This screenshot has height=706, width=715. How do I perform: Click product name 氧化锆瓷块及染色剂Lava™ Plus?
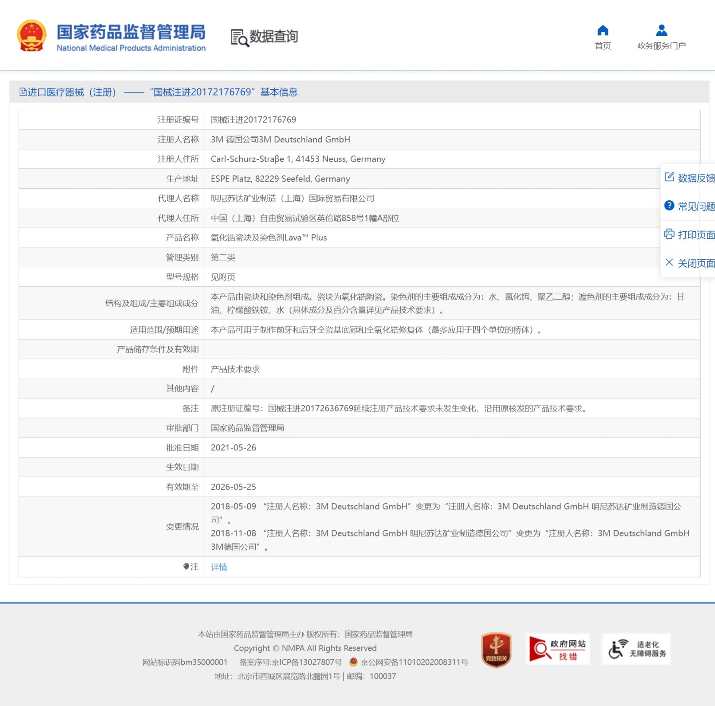[x=269, y=237]
